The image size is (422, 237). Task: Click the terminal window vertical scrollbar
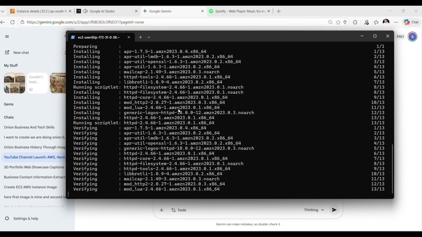click(392, 169)
